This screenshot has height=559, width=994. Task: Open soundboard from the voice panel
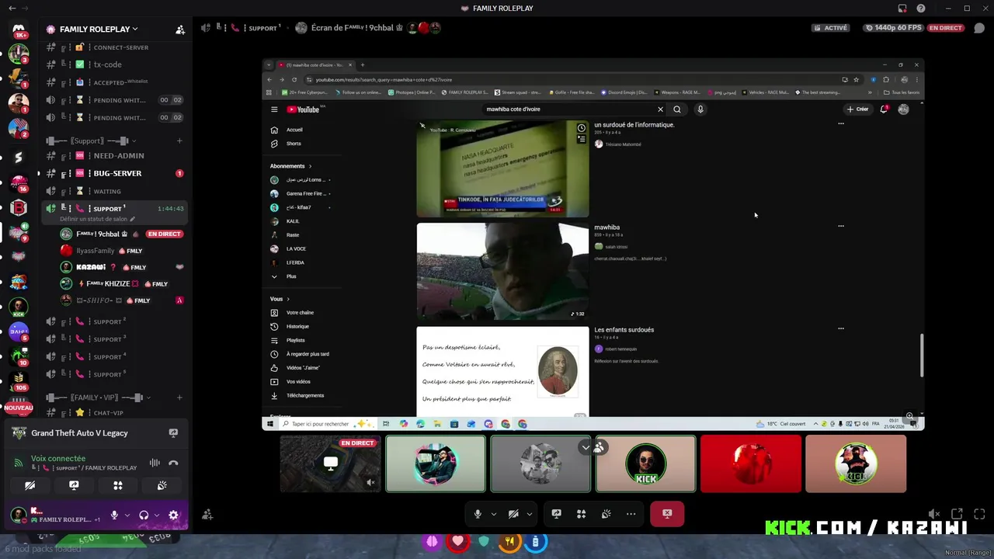tap(162, 485)
